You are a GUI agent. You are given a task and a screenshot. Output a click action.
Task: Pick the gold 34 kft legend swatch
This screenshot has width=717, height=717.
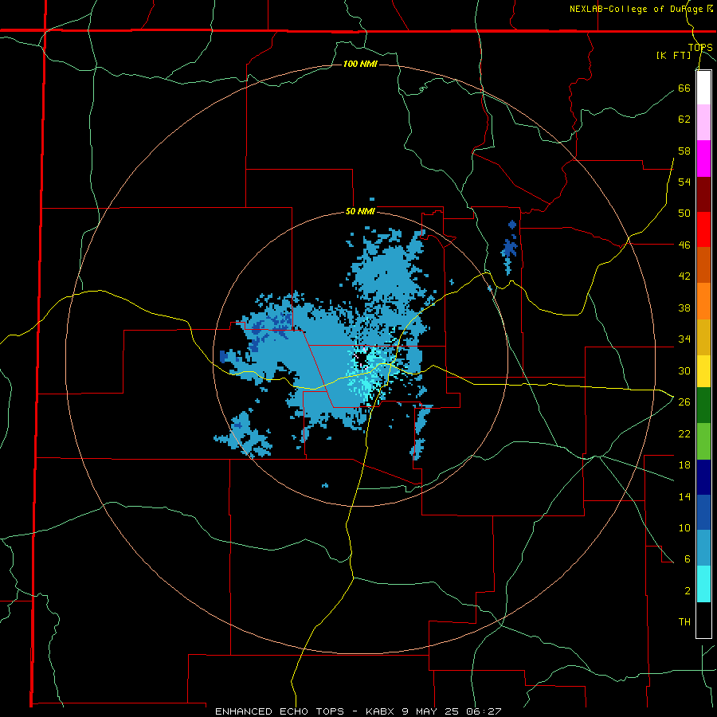[x=703, y=338]
